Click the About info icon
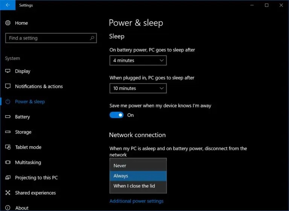This screenshot has width=289, height=211. 8,208
